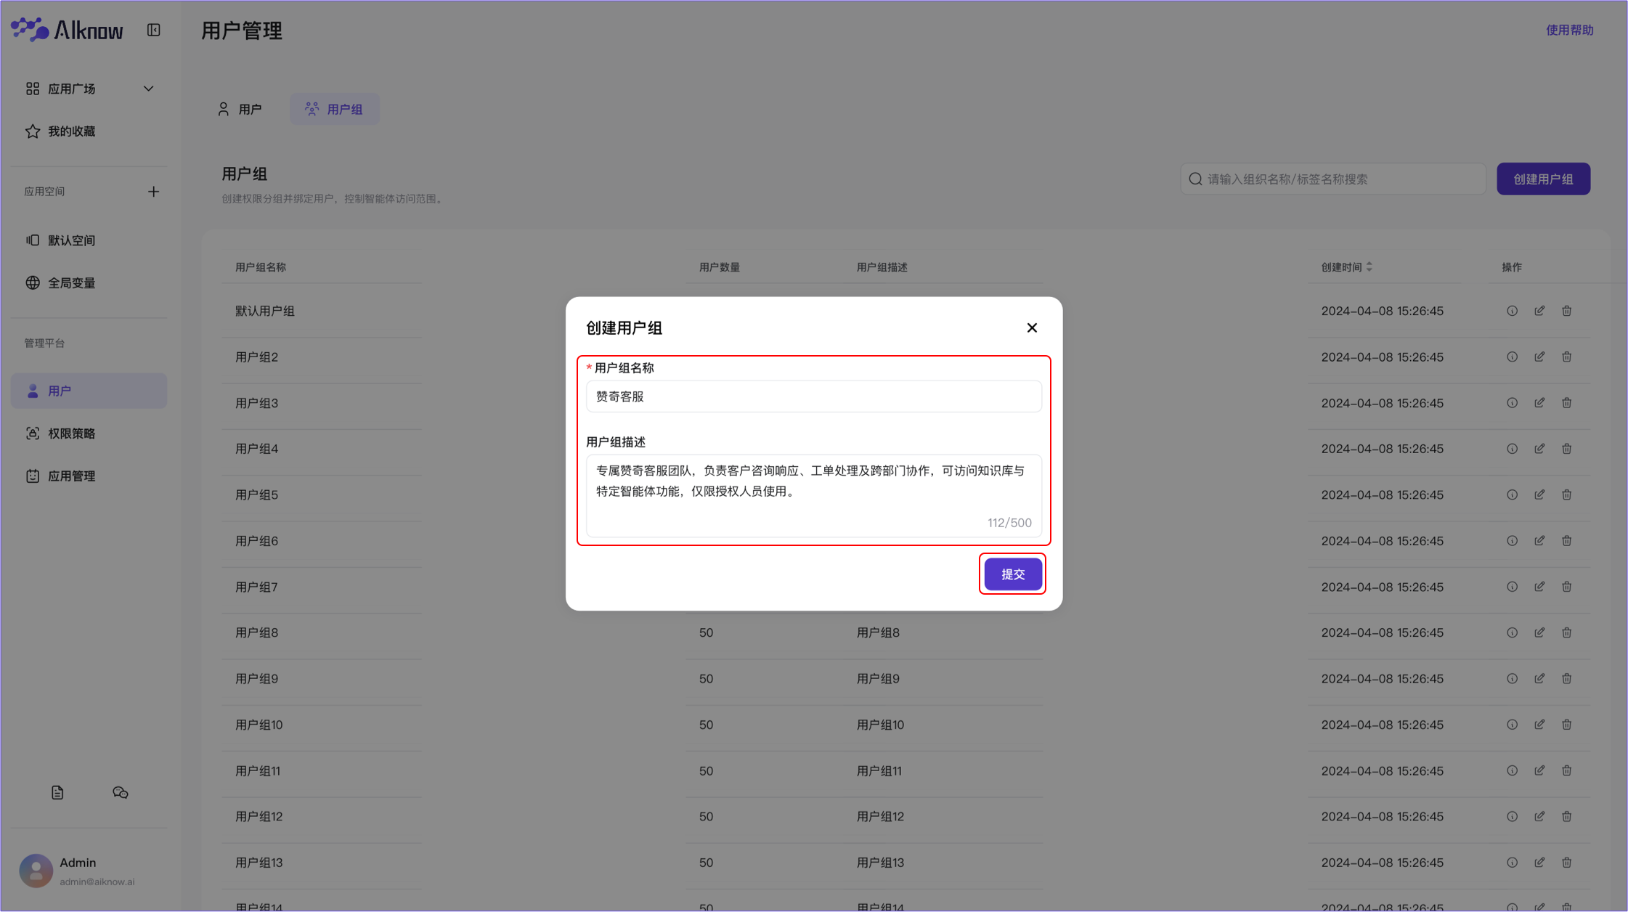1628x912 pixels.
Task: Open 我的收藏 favorites in the sidebar
Action: click(x=72, y=131)
